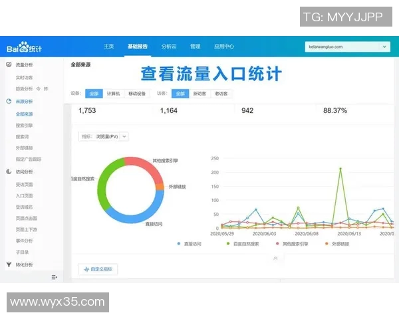Open the 流量分析 section icon
The height and width of the screenshot is (319, 399).
pos(9,64)
